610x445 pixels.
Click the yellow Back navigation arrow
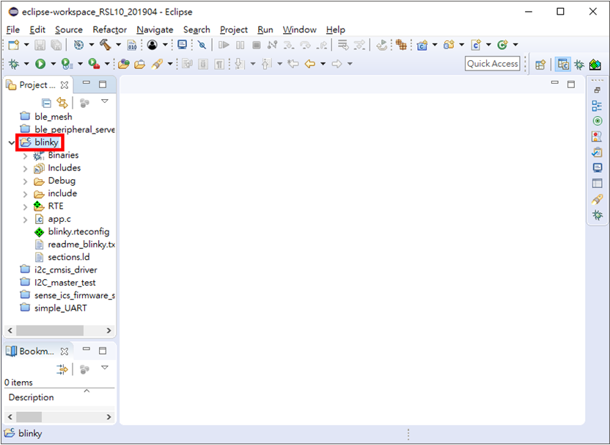(x=309, y=64)
